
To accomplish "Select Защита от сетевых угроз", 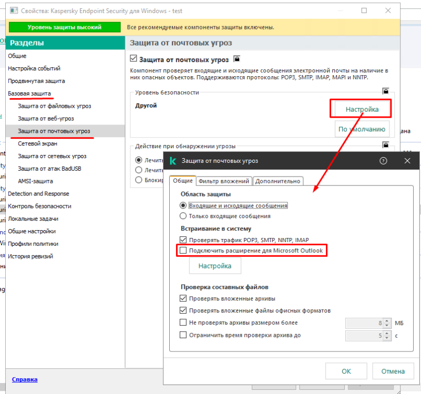I will pyautogui.click(x=52, y=156).
